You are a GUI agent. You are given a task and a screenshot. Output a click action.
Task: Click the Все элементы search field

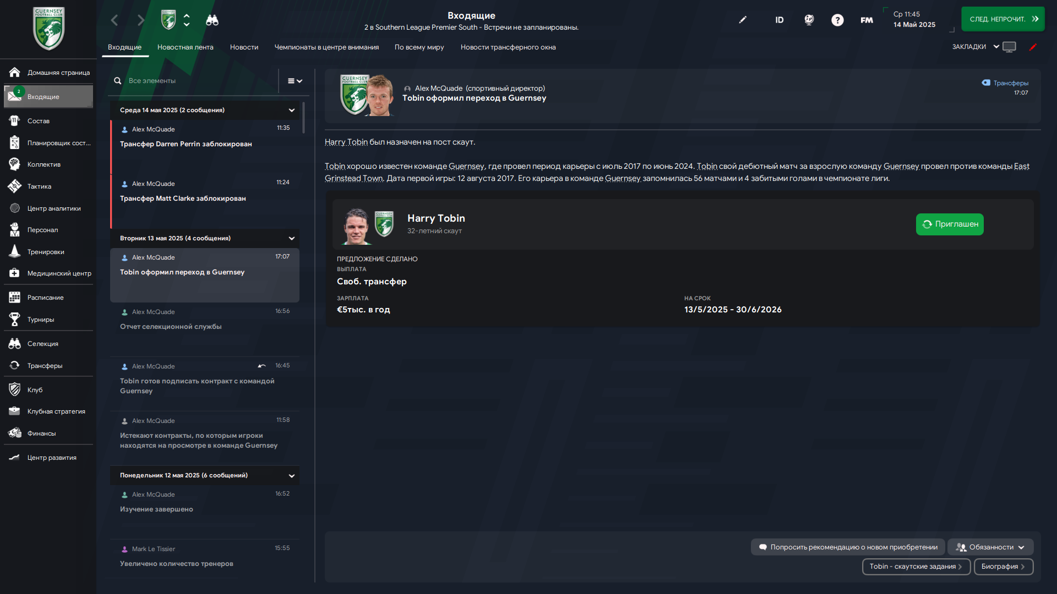coord(194,81)
